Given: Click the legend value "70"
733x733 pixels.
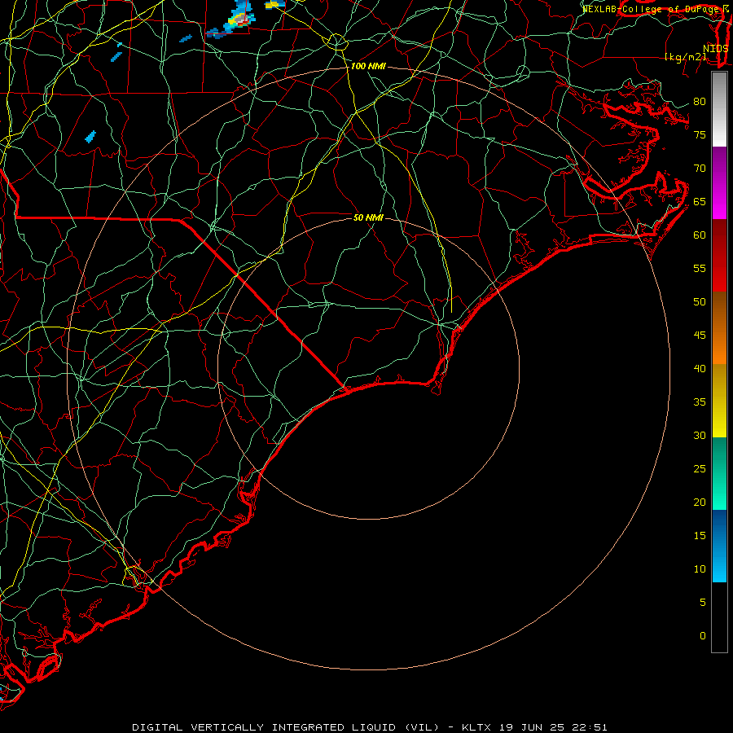Looking at the screenshot, I should [x=700, y=169].
